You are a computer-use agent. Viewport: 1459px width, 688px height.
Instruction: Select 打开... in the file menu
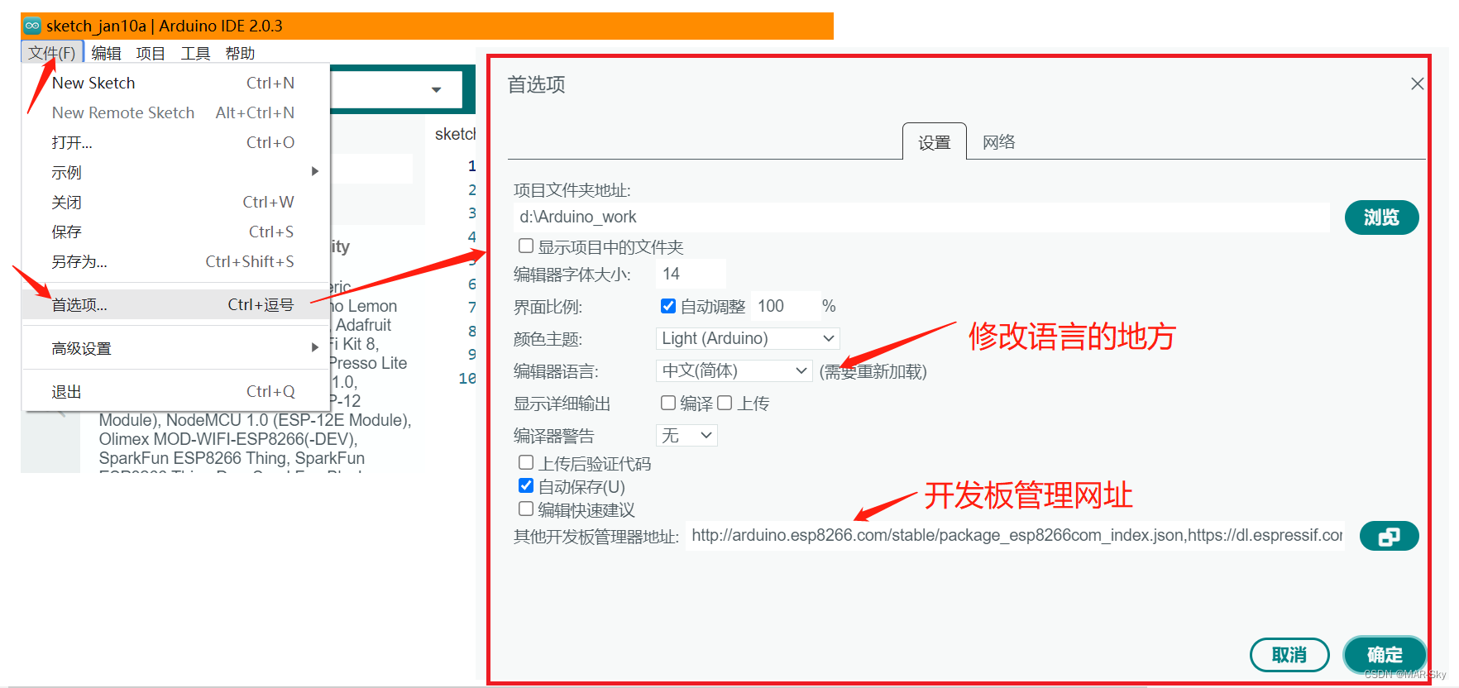[175, 142]
